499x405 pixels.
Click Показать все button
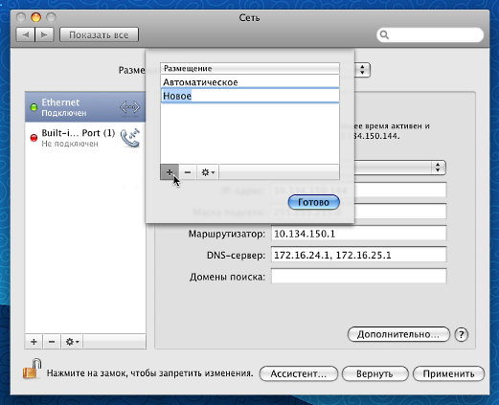click(x=99, y=34)
